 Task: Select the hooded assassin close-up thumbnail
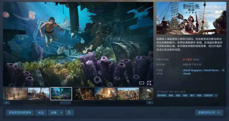point(147,94)
